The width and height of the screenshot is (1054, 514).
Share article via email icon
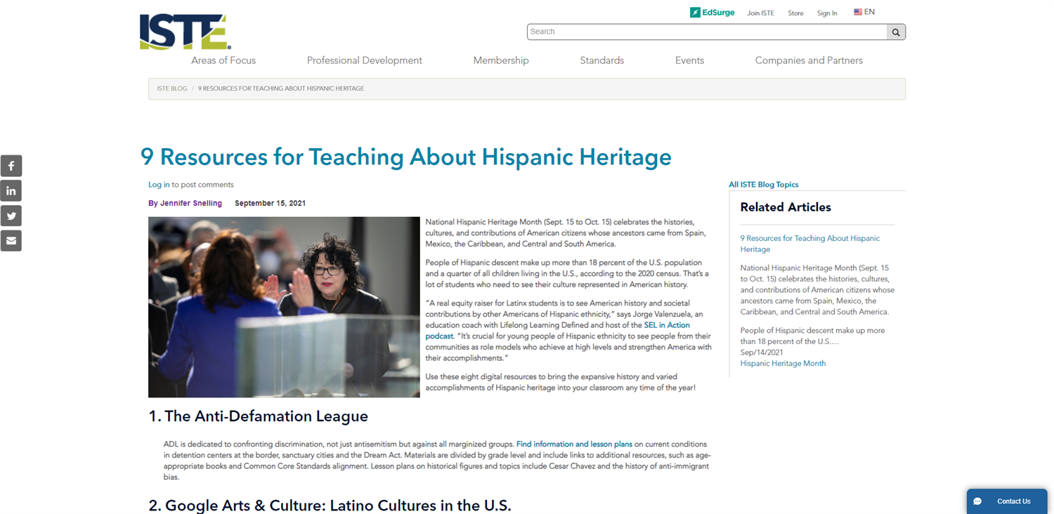click(x=11, y=241)
